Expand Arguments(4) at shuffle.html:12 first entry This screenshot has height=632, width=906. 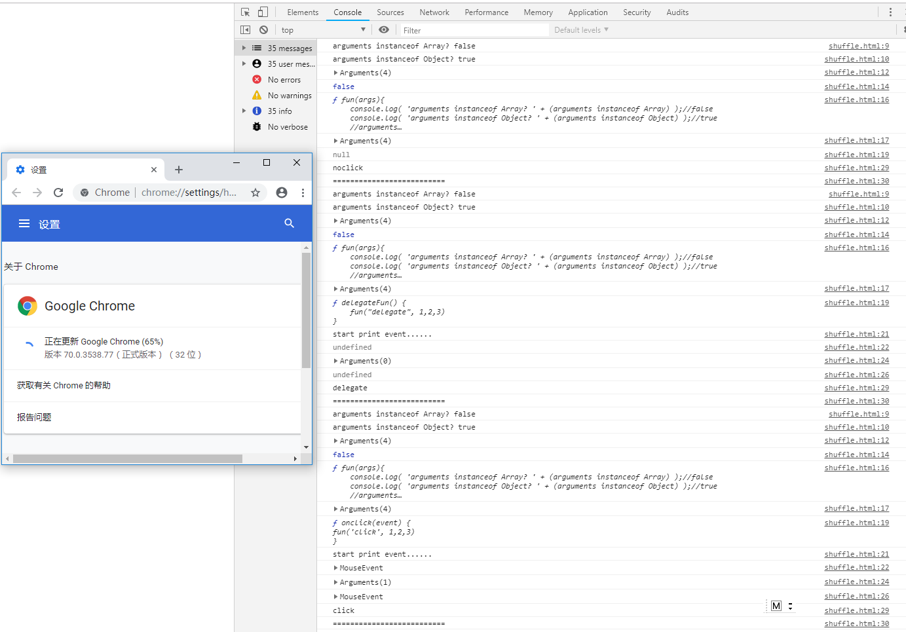click(336, 73)
